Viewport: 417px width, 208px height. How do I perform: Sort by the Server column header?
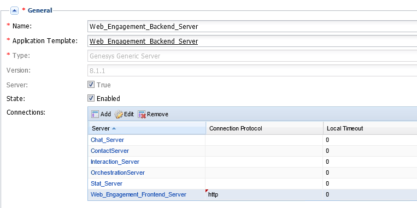147,128
